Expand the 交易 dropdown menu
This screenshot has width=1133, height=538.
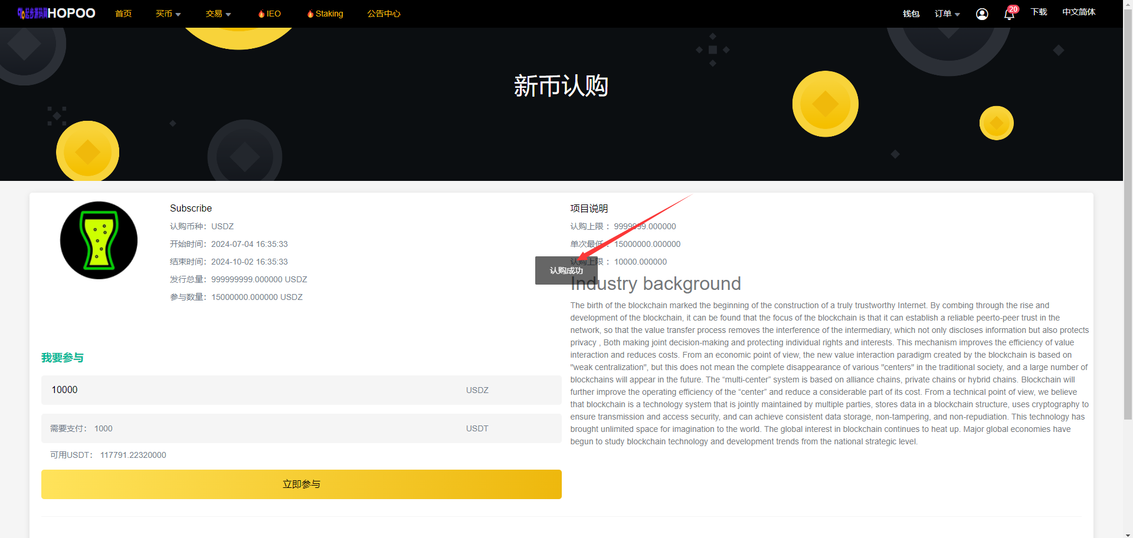click(x=218, y=14)
